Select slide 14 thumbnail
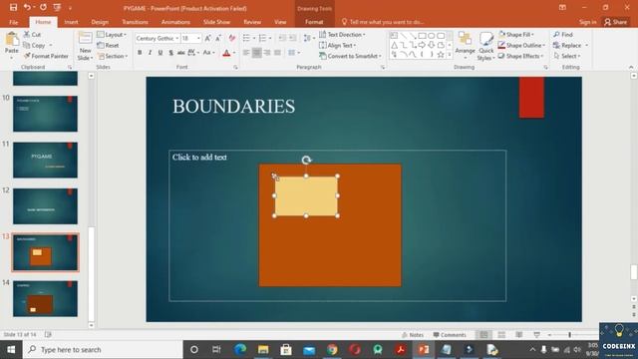The width and height of the screenshot is (638, 359). pos(45,298)
